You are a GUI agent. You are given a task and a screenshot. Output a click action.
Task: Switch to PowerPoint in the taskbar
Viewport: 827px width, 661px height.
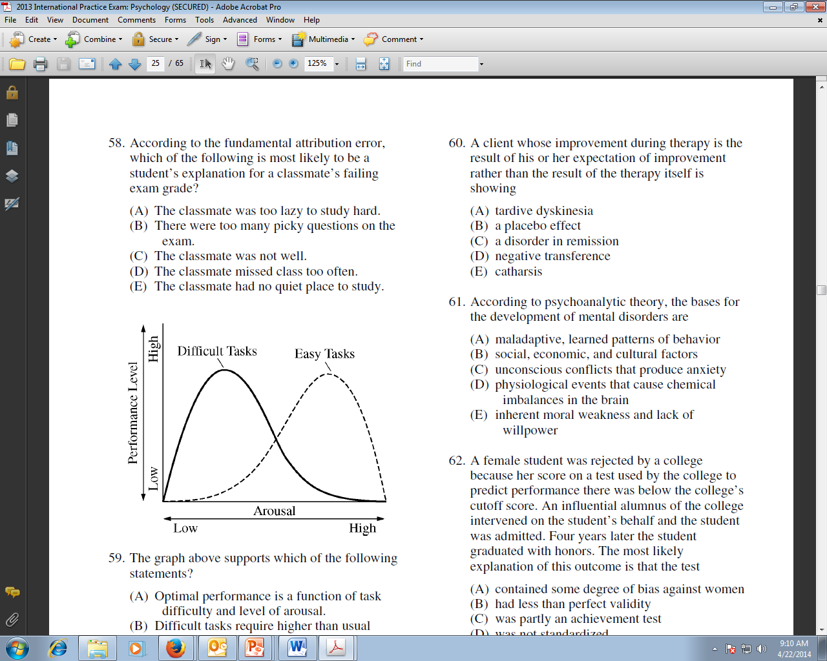coord(256,647)
